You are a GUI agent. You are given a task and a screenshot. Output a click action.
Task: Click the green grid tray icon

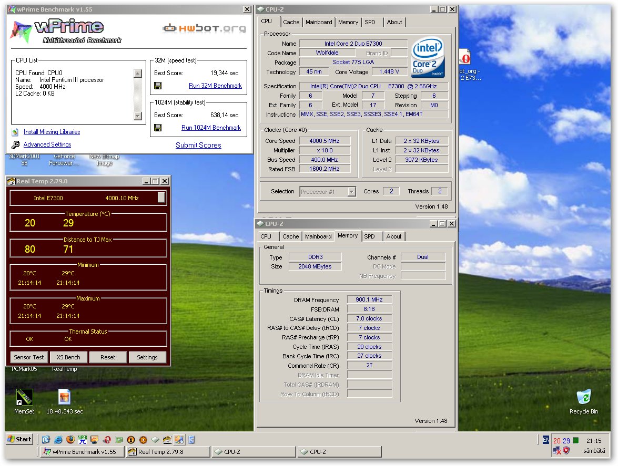point(576,440)
